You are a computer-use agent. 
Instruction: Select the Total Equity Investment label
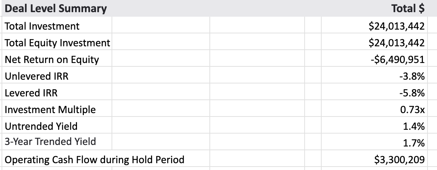pos(57,43)
